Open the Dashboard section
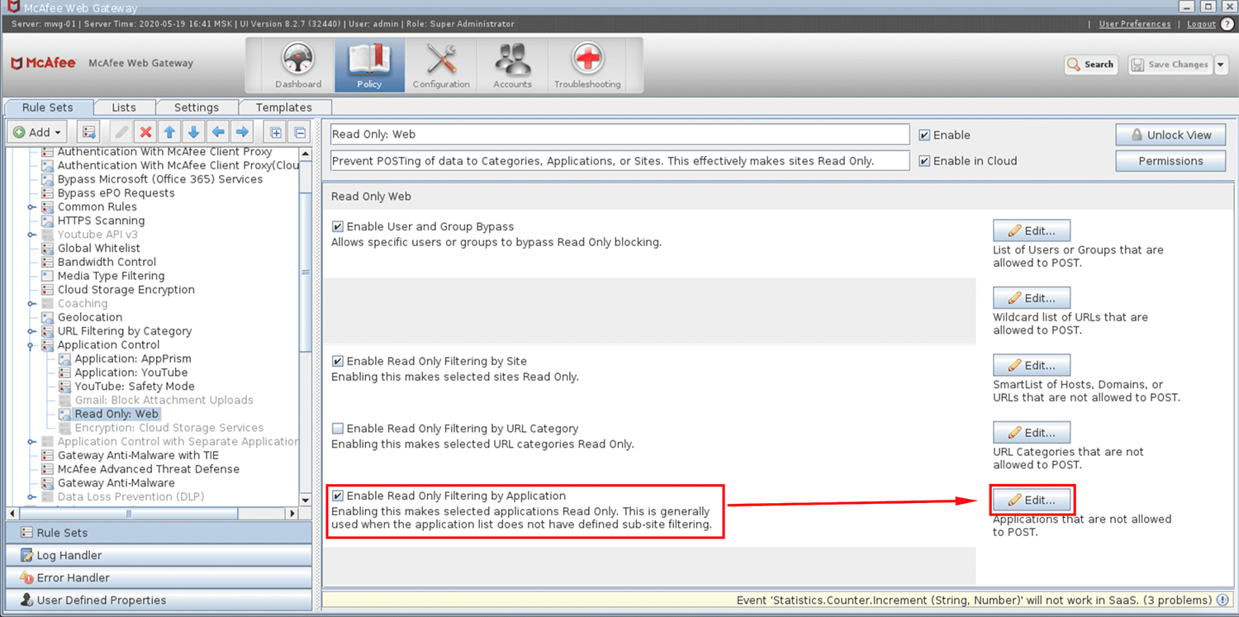The height and width of the screenshot is (617, 1239). pos(298,65)
